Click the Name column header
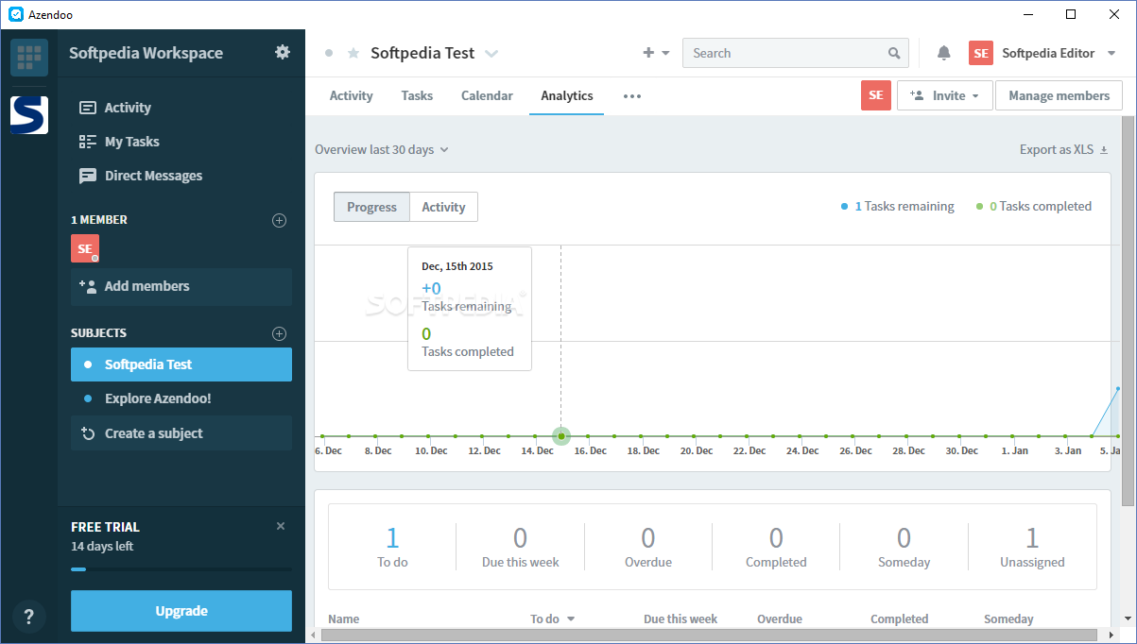This screenshot has height=644, width=1137. [343, 619]
